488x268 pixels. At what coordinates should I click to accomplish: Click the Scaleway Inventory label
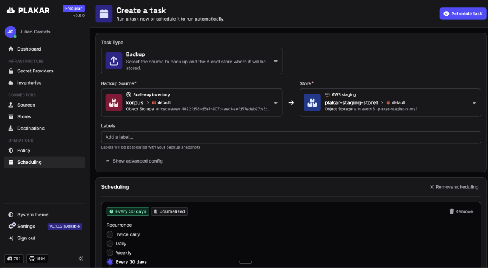[x=151, y=94]
